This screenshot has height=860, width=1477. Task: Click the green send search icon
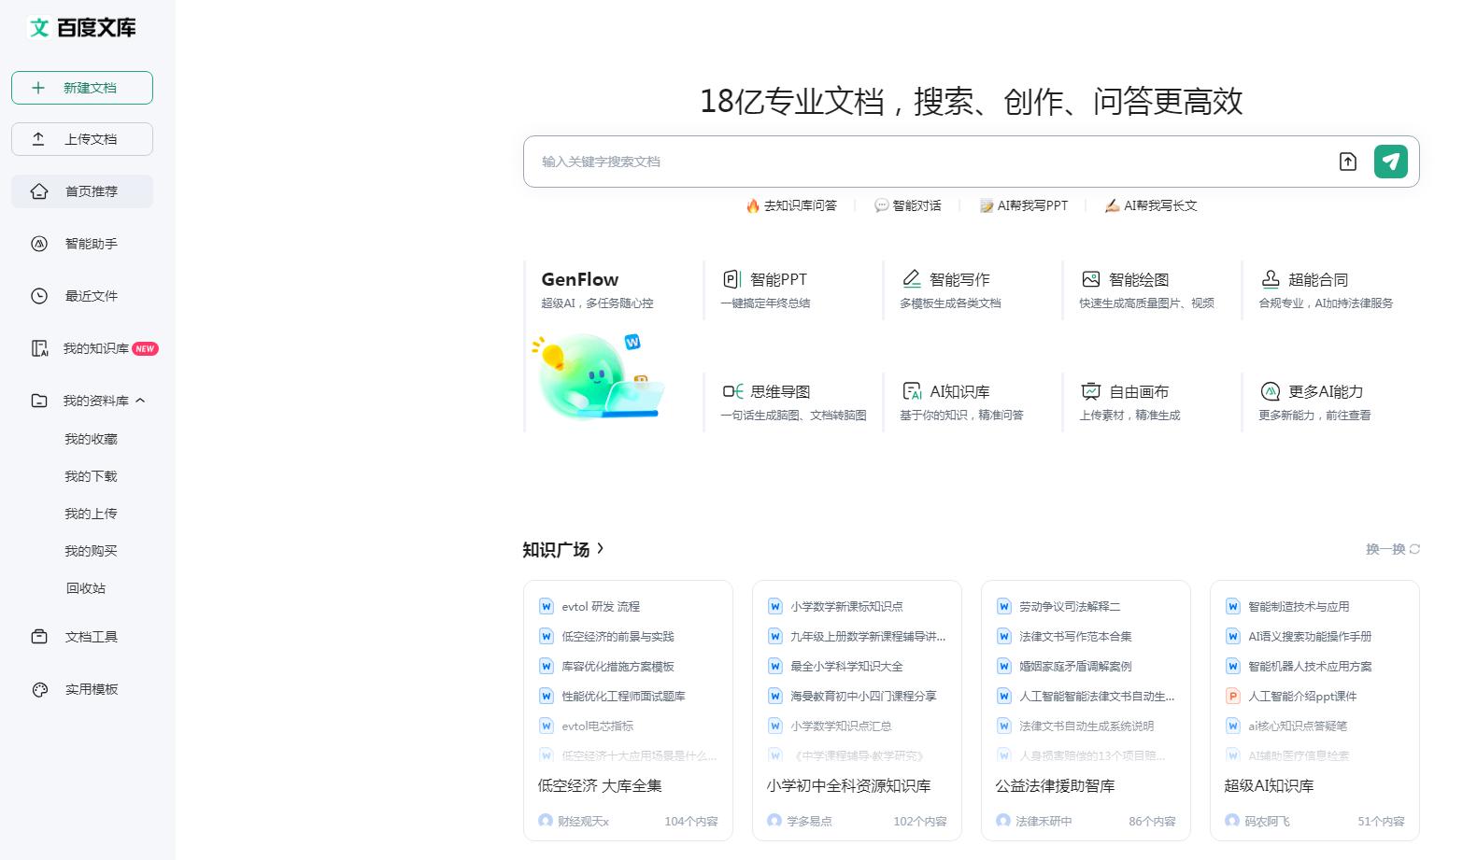(x=1390, y=162)
